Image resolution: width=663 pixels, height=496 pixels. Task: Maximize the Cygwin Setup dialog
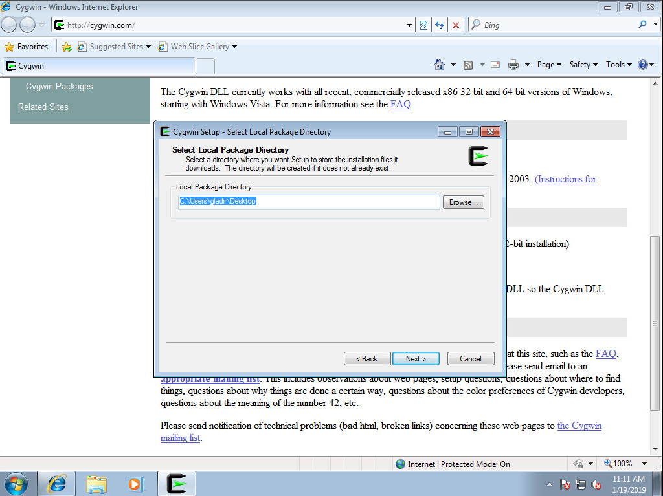click(469, 132)
